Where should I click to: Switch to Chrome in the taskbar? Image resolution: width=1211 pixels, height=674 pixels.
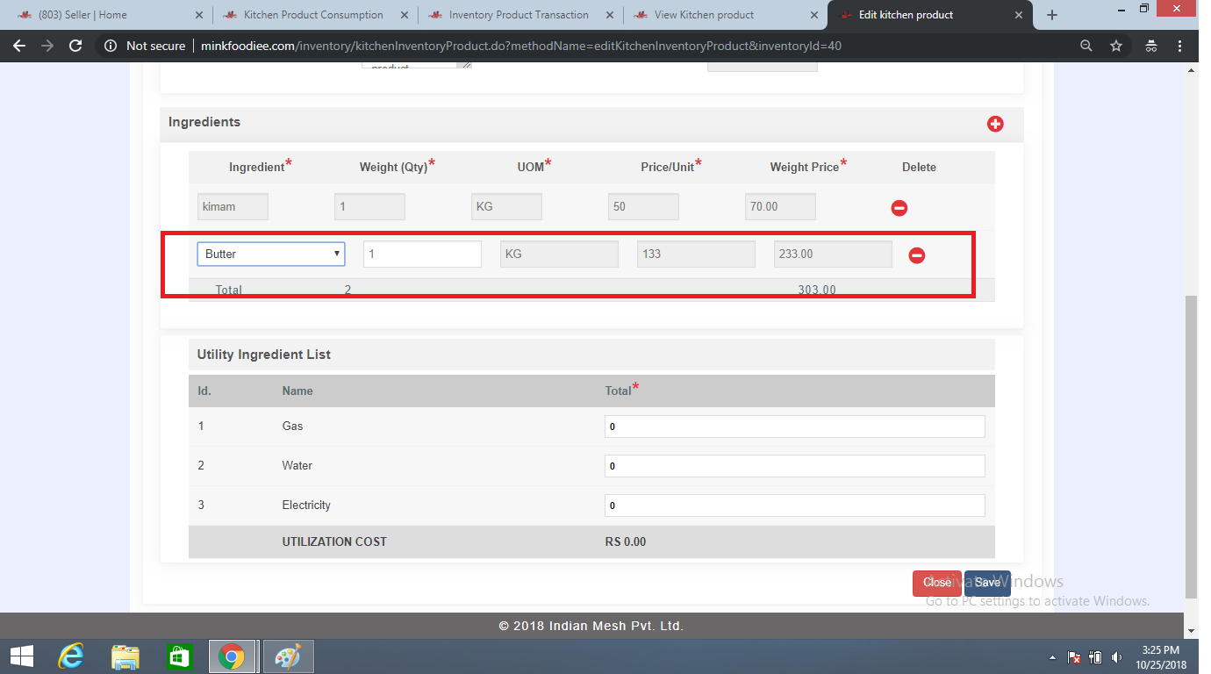(232, 656)
